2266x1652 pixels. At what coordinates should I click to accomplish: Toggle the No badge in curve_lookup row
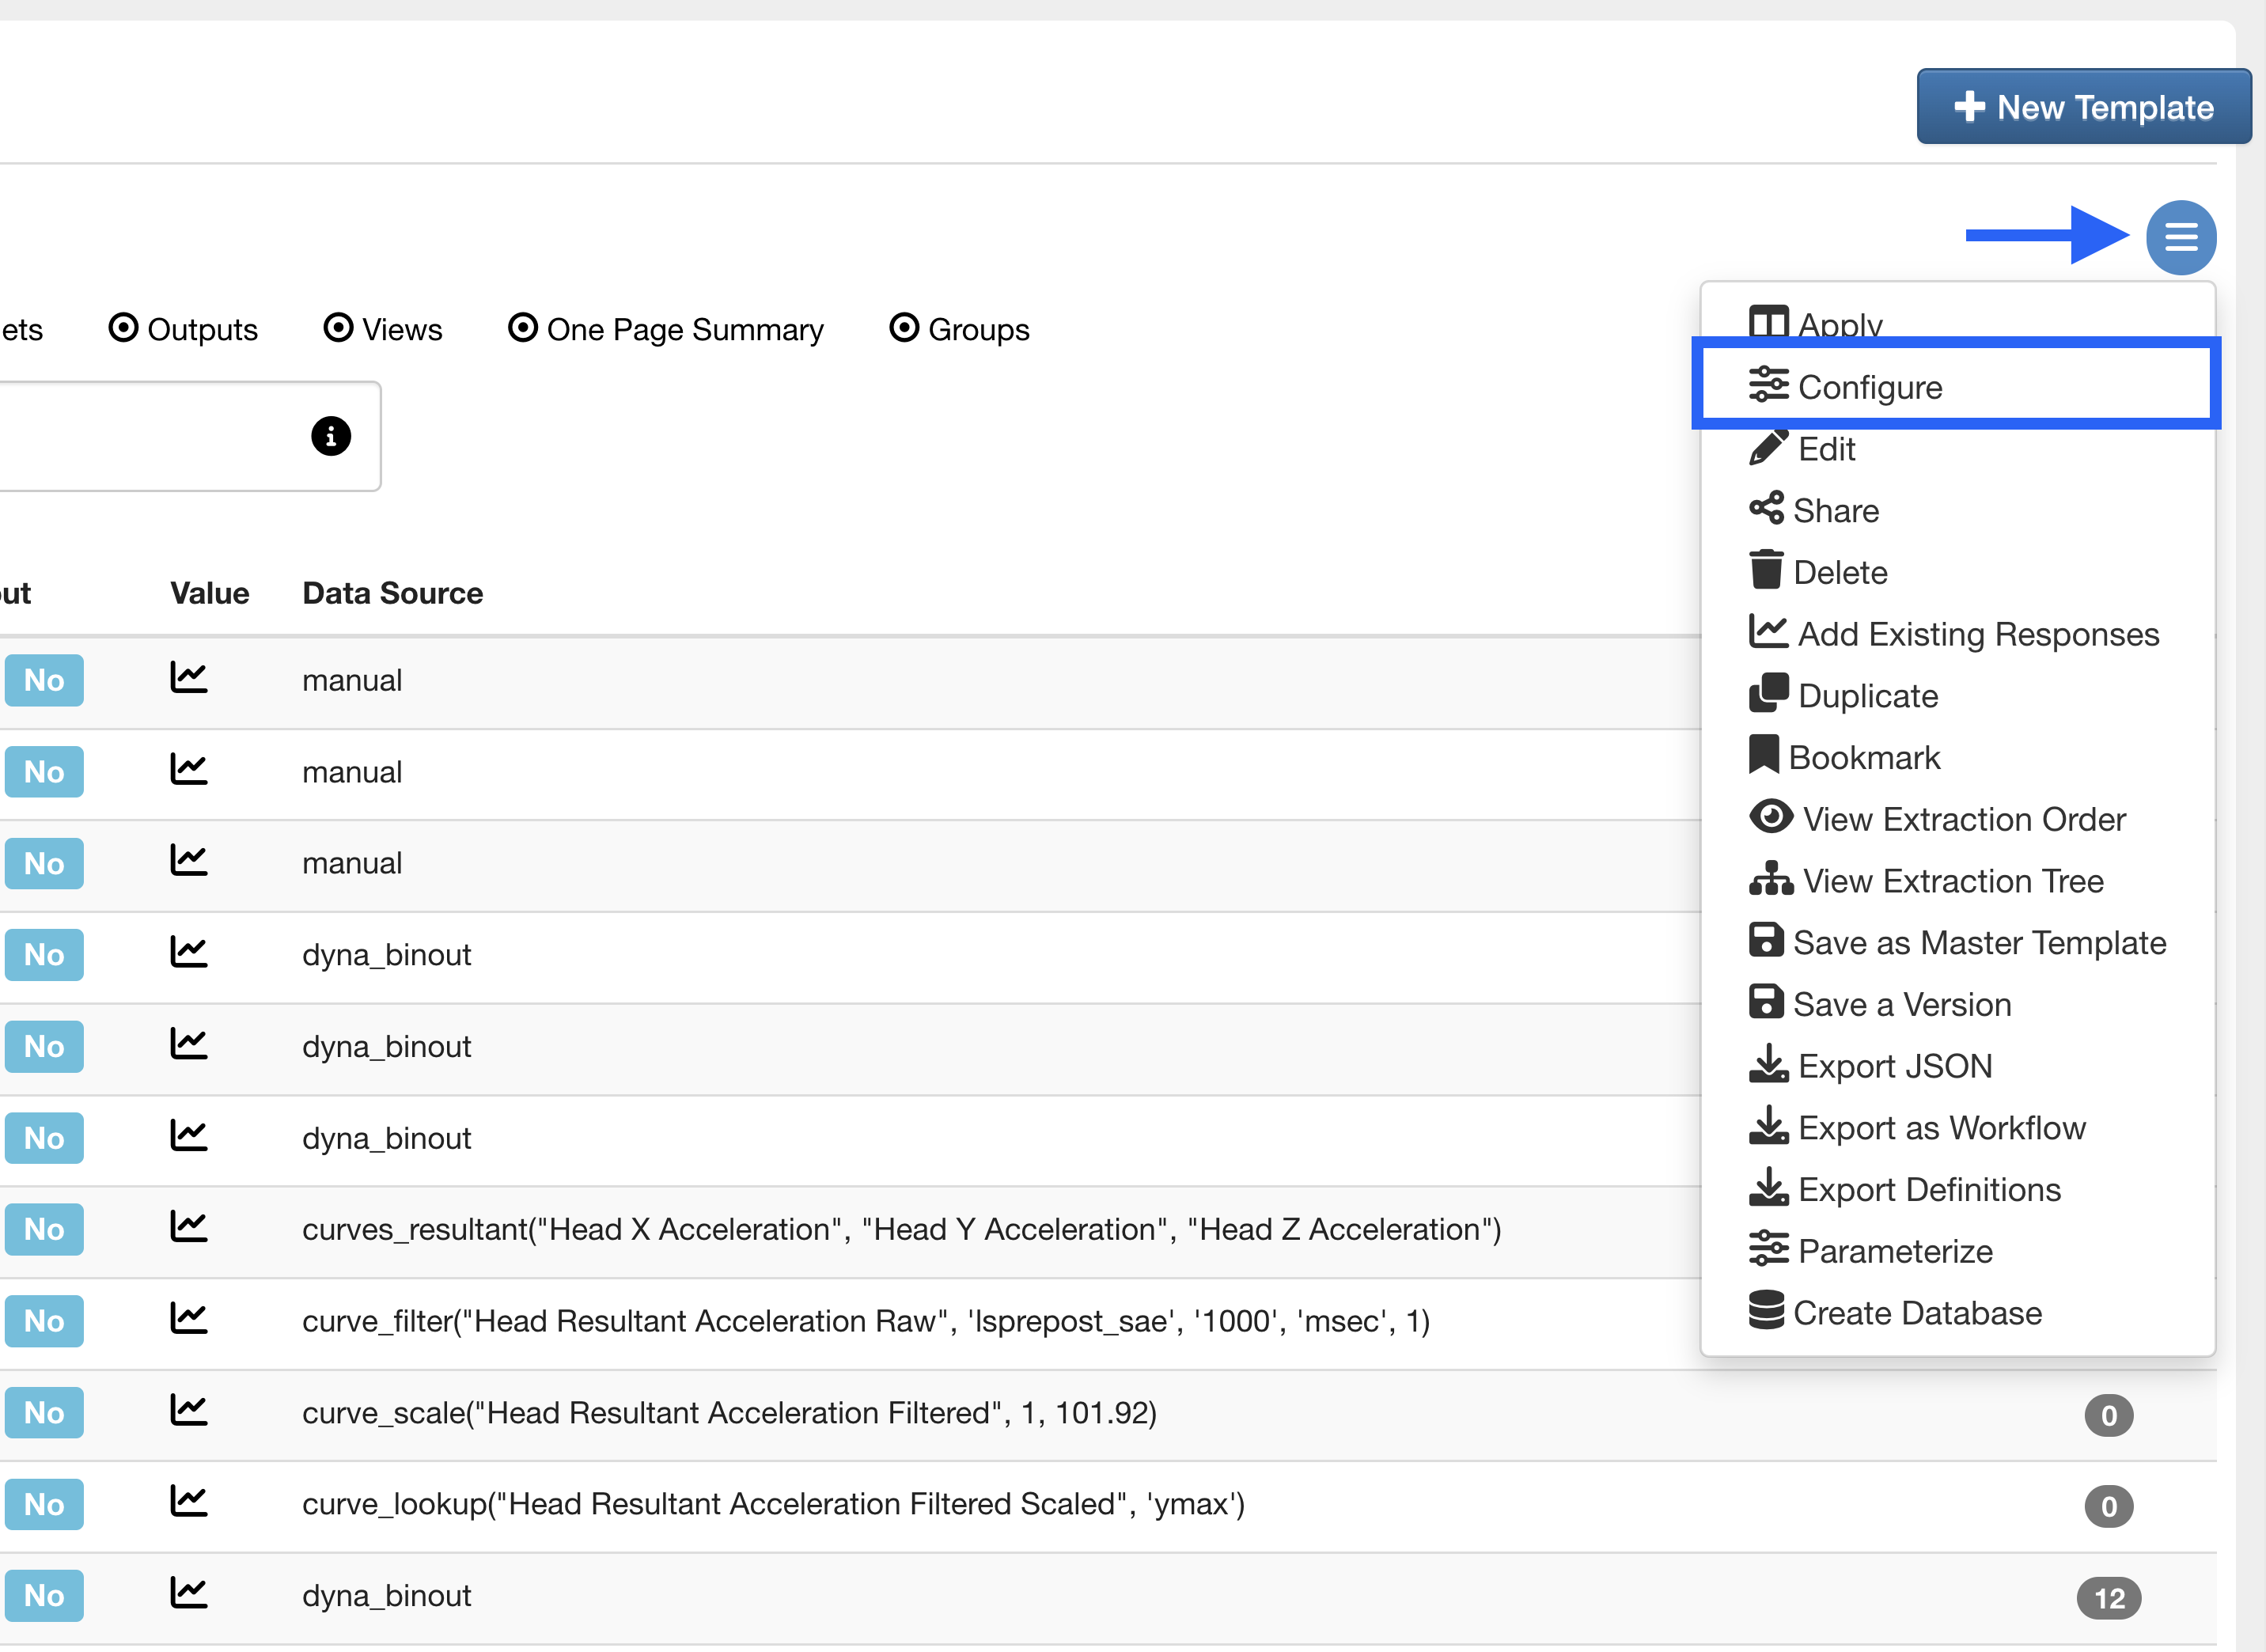click(x=43, y=1504)
